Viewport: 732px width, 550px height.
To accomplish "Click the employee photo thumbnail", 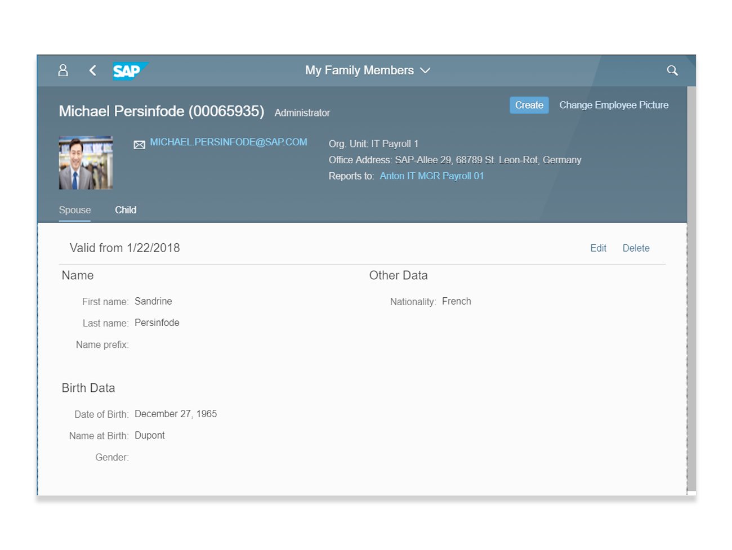I will 86,163.
